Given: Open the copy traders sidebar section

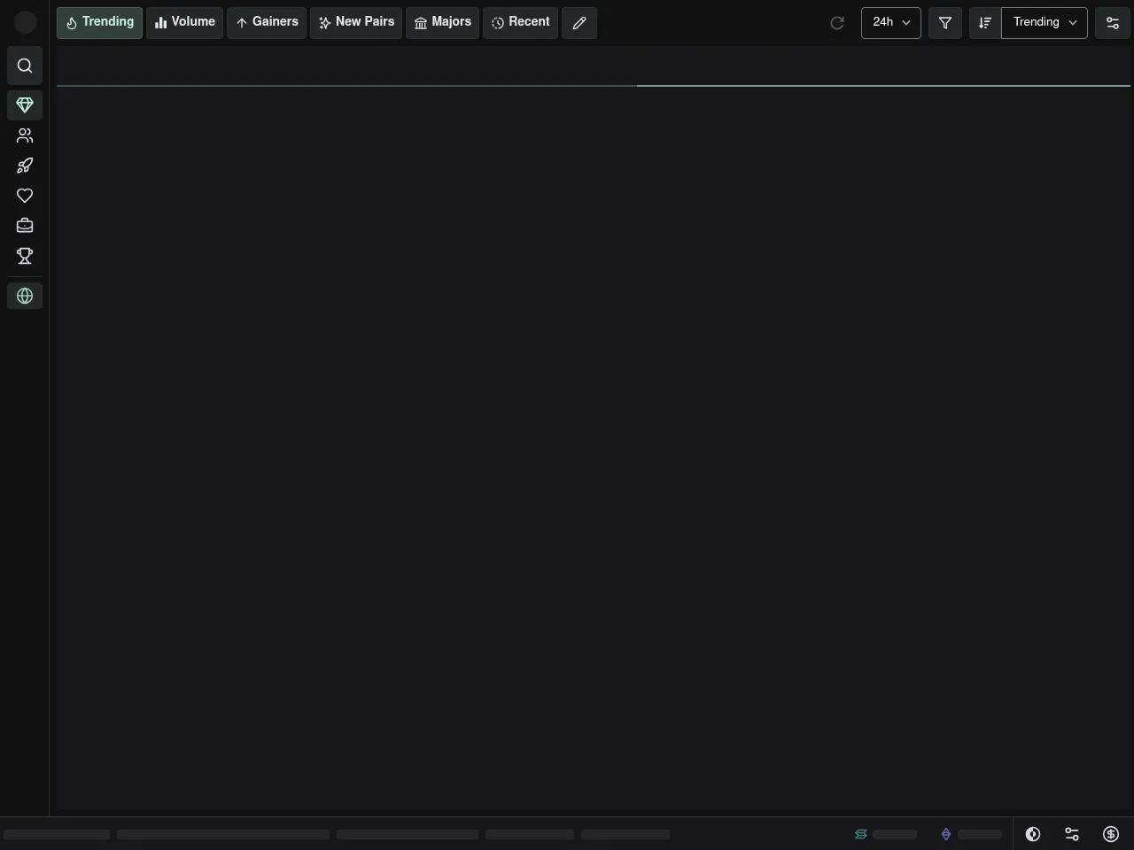Looking at the screenshot, I should coord(24,135).
